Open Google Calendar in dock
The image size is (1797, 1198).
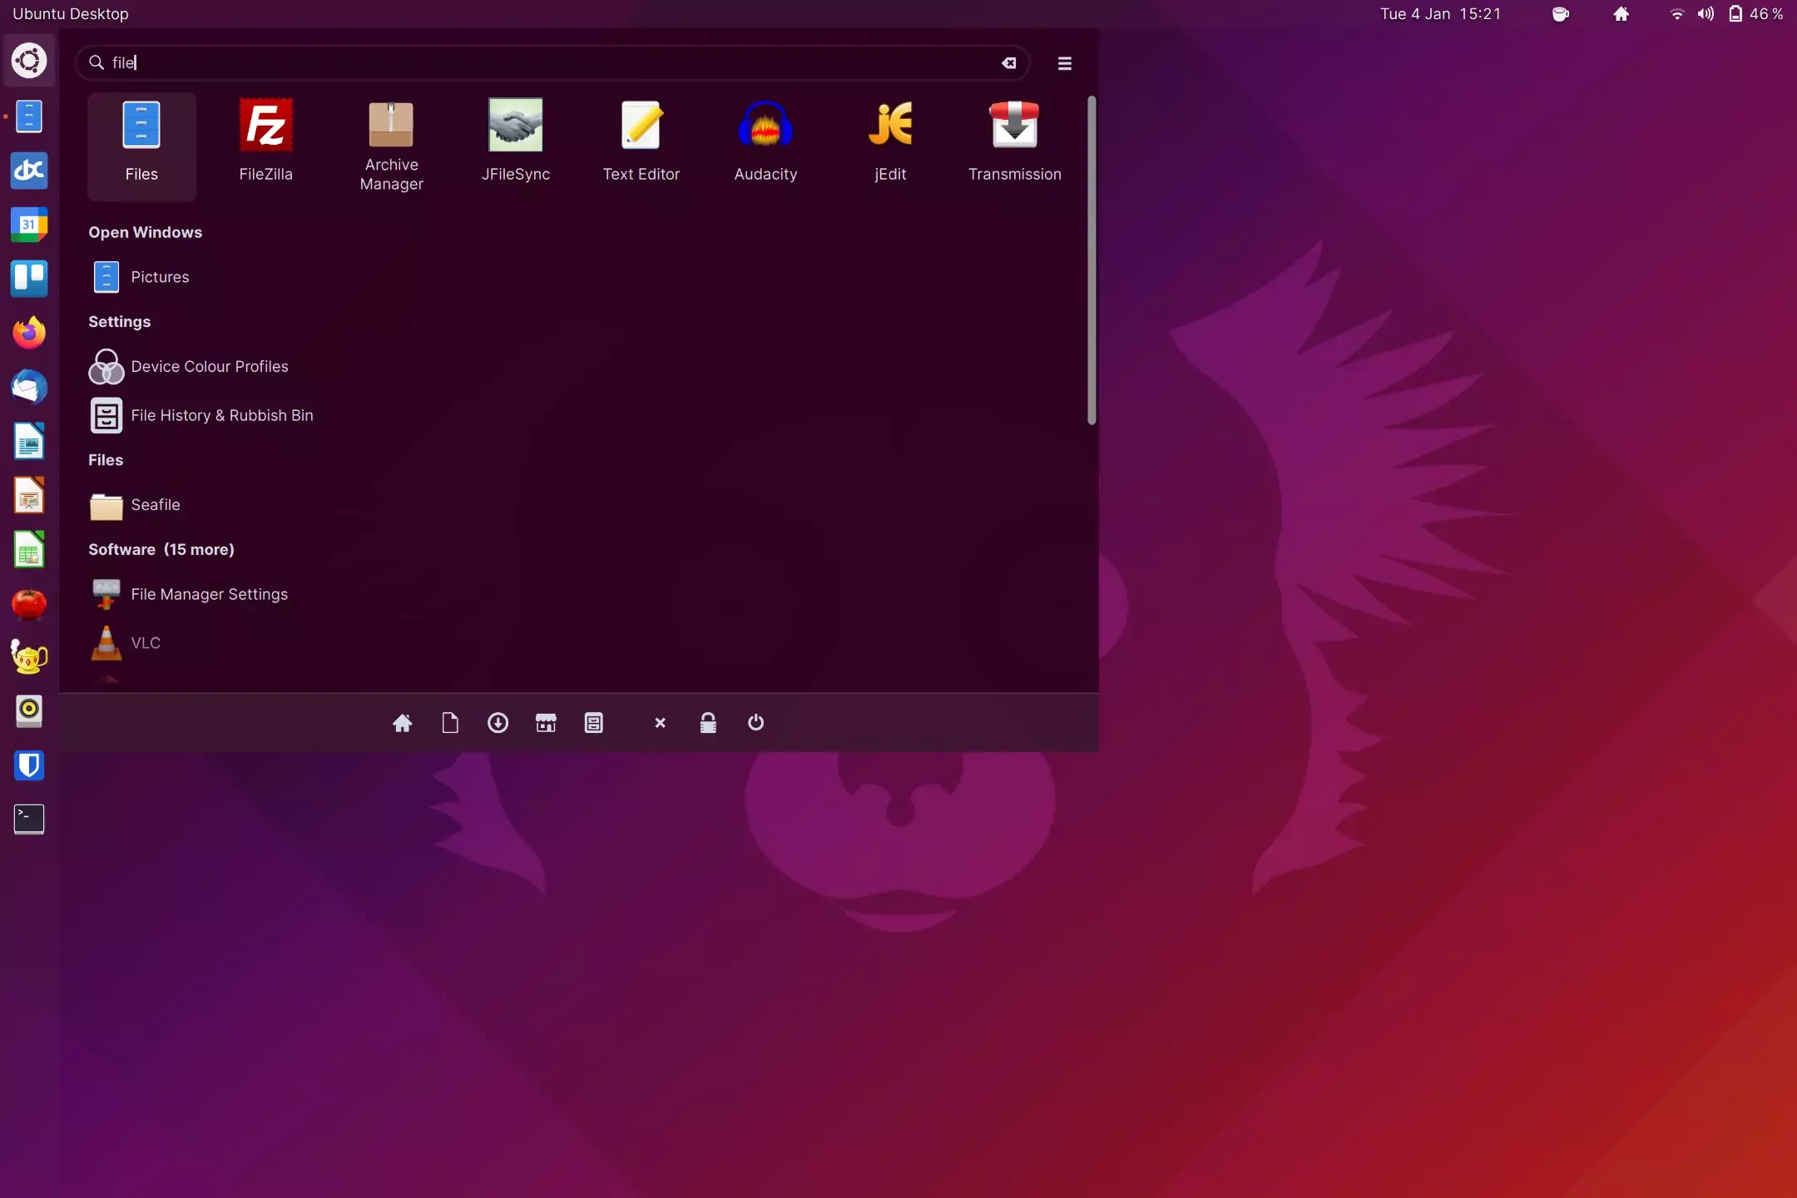point(29,225)
